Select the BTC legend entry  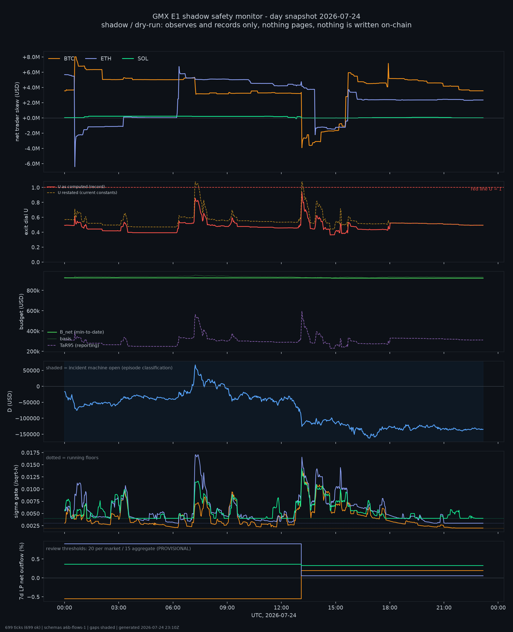tap(61, 59)
